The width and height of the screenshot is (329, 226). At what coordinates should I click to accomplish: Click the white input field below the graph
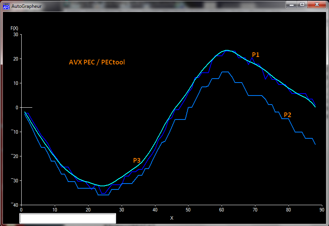click(68, 218)
